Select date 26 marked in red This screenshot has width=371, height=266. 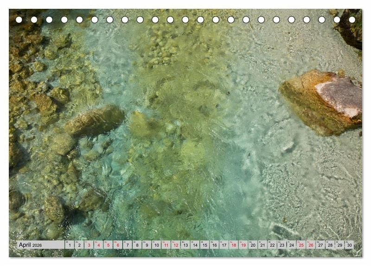click(x=311, y=245)
